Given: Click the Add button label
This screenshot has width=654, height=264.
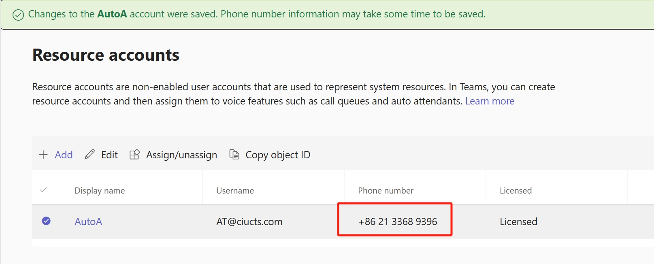Looking at the screenshot, I should click(x=64, y=155).
